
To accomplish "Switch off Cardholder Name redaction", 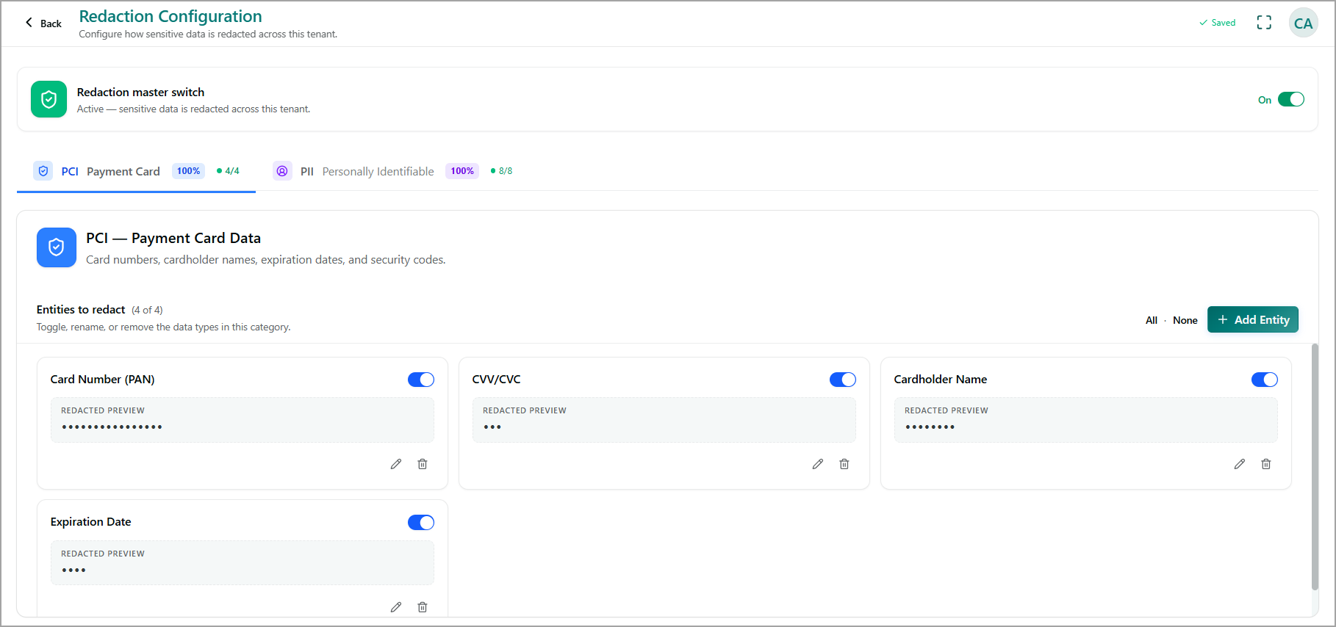I will [1265, 380].
